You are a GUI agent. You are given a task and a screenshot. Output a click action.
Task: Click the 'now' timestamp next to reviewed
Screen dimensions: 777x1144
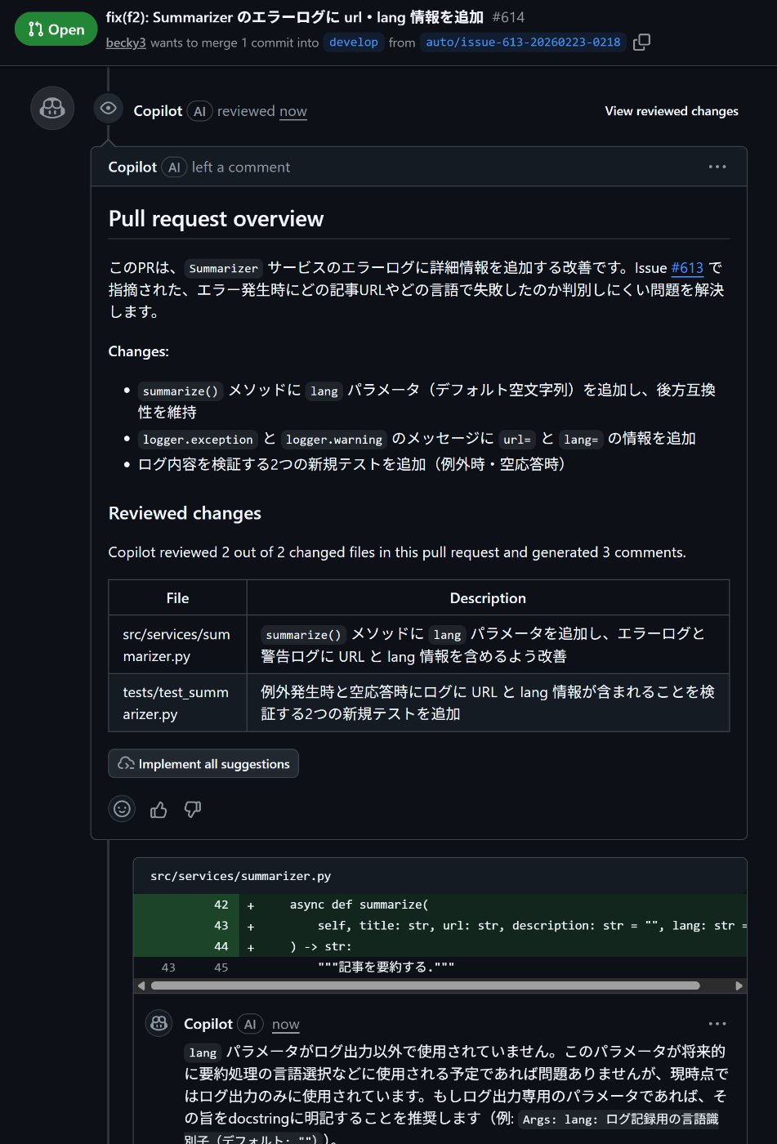293,111
